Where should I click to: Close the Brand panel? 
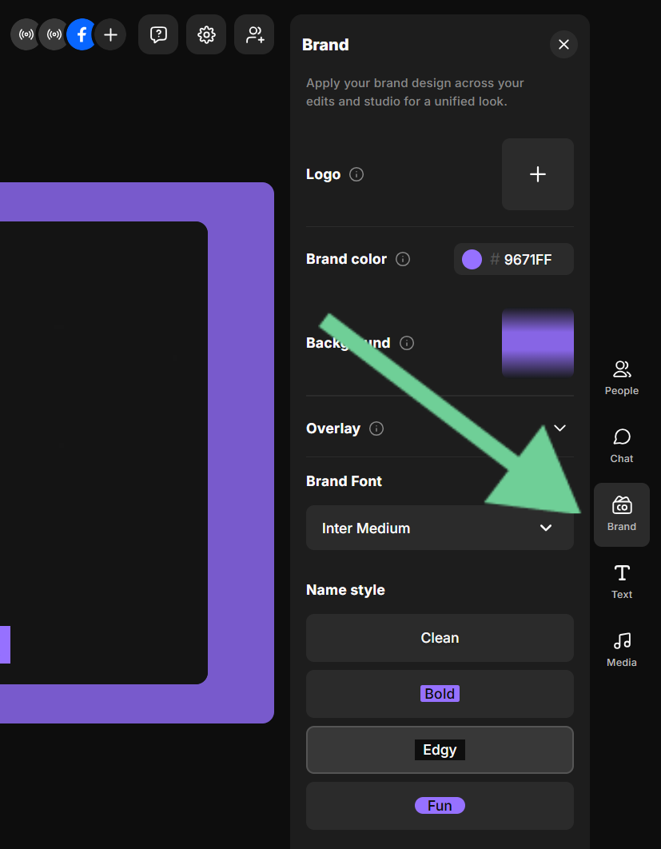[563, 45]
